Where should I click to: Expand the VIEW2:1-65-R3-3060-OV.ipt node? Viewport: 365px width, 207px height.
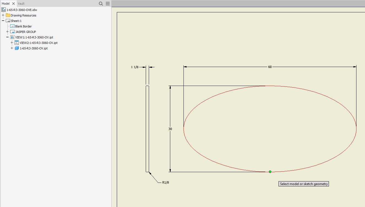coord(11,43)
